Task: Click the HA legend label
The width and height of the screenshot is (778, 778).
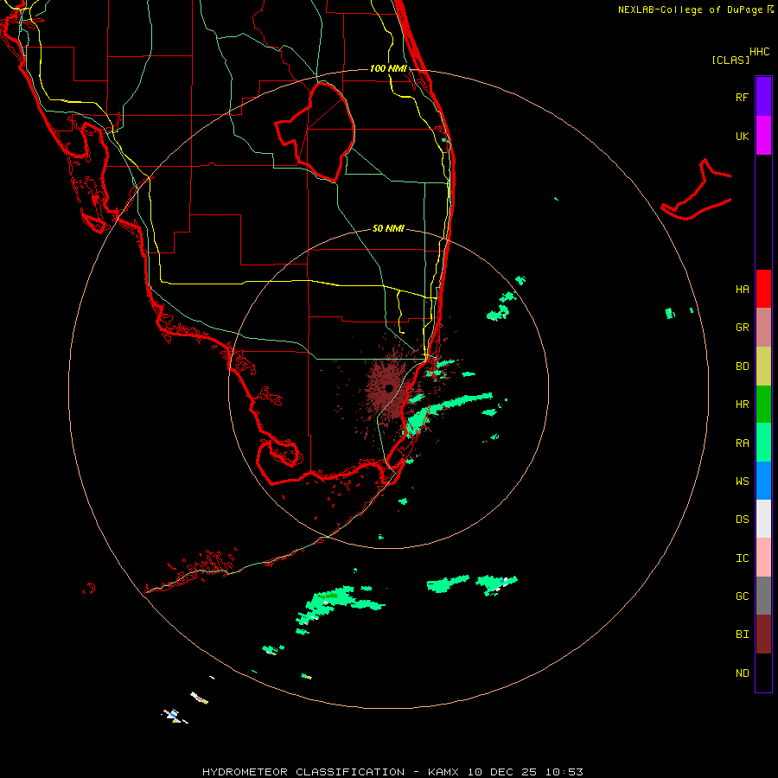Action: pyautogui.click(x=742, y=289)
